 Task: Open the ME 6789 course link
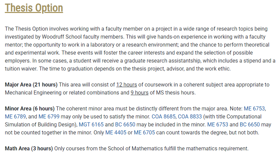[x=15, y=117]
